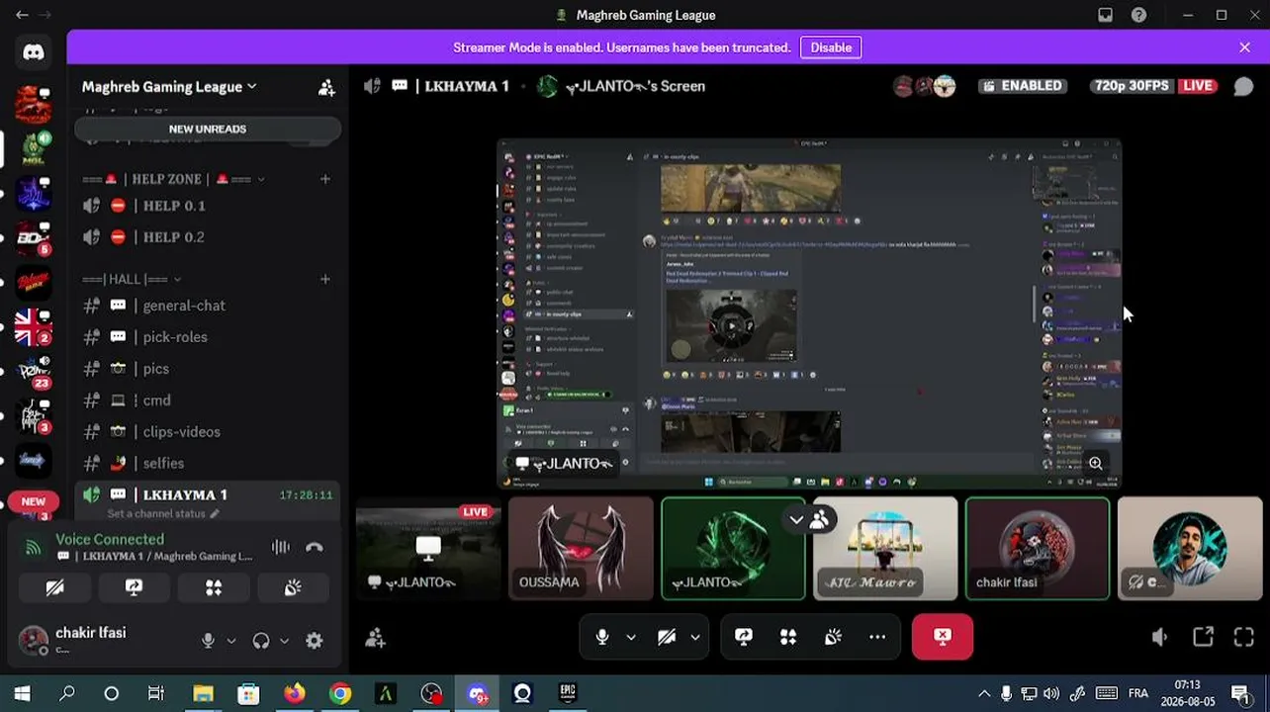Screen dimensions: 1270x712
Task: Open Discord home direct messages
Action: click(34, 52)
